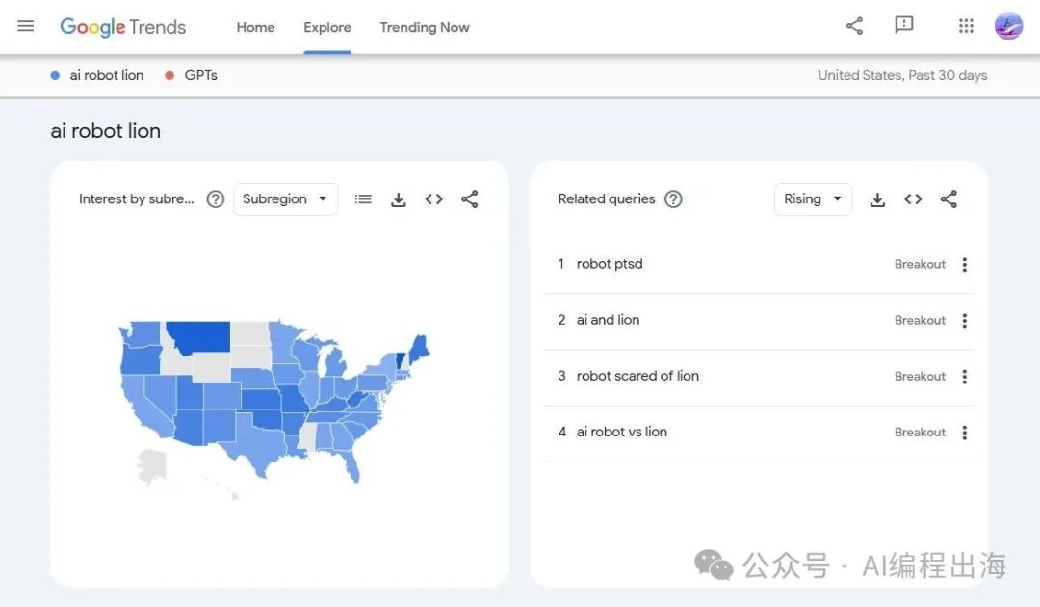
Task: Open the Google apps grid
Action: click(966, 26)
